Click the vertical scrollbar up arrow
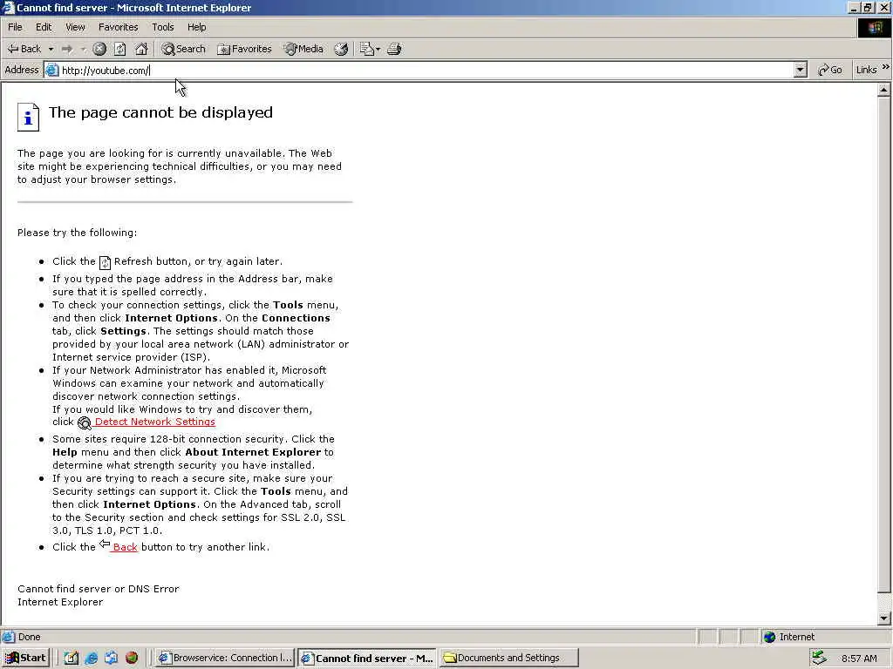893x669 pixels. tap(883, 90)
